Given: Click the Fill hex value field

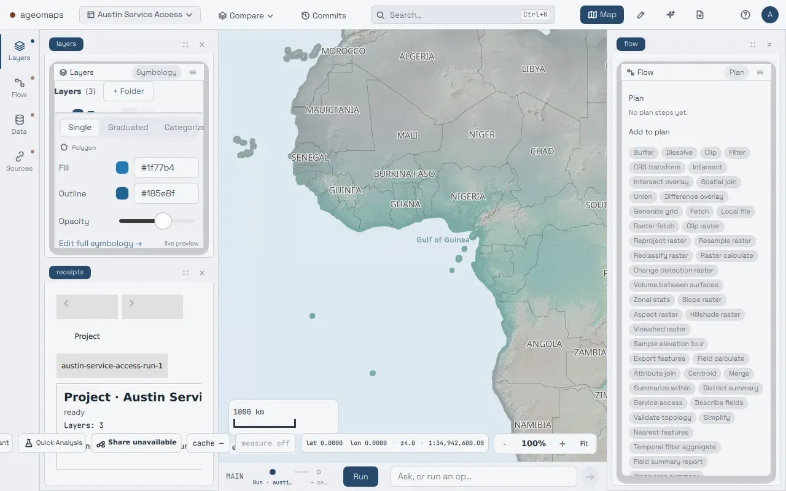Looking at the screenshot, I should [166, 168].
